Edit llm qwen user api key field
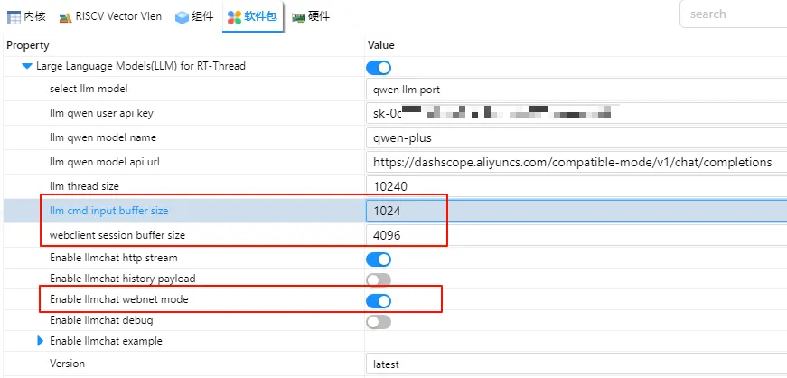The height and width of the screenshot is (378, 787). tap(576, 114)
